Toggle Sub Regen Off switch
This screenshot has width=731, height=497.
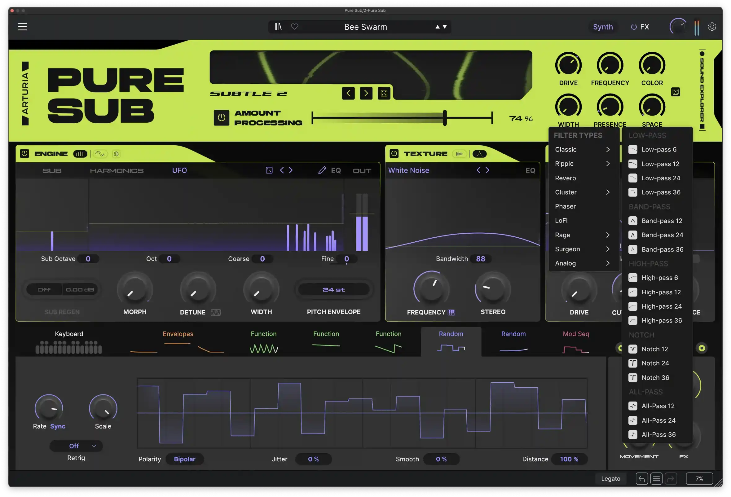click(x=44, y=290)
